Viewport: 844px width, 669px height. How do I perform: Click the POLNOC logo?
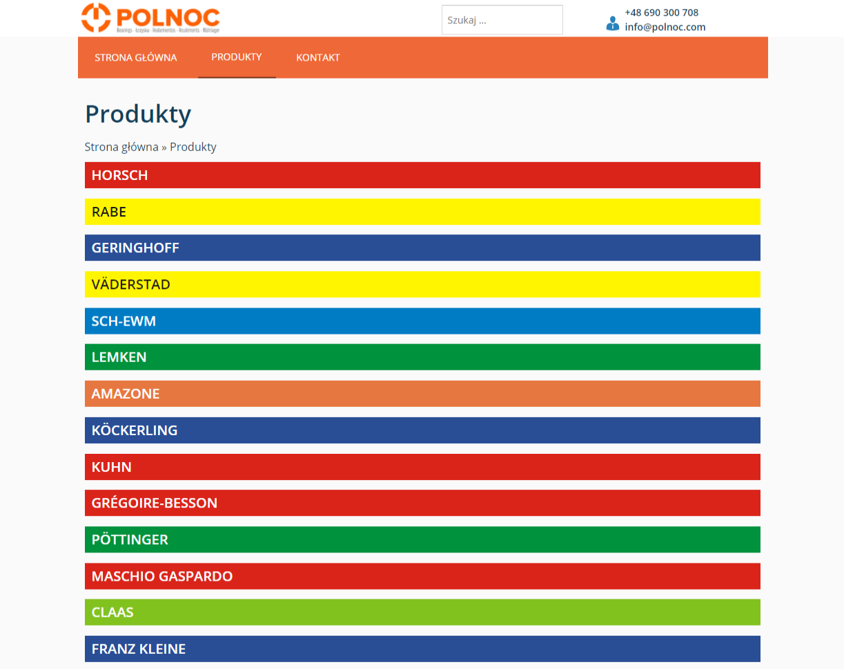click(150, 18)
